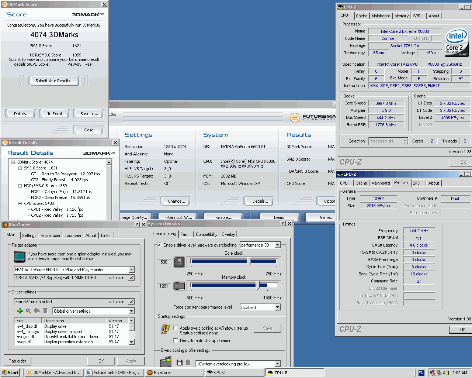Click the help question mark in RivaTuner title bar
The image size is (472, 378).
pos(137,224)
